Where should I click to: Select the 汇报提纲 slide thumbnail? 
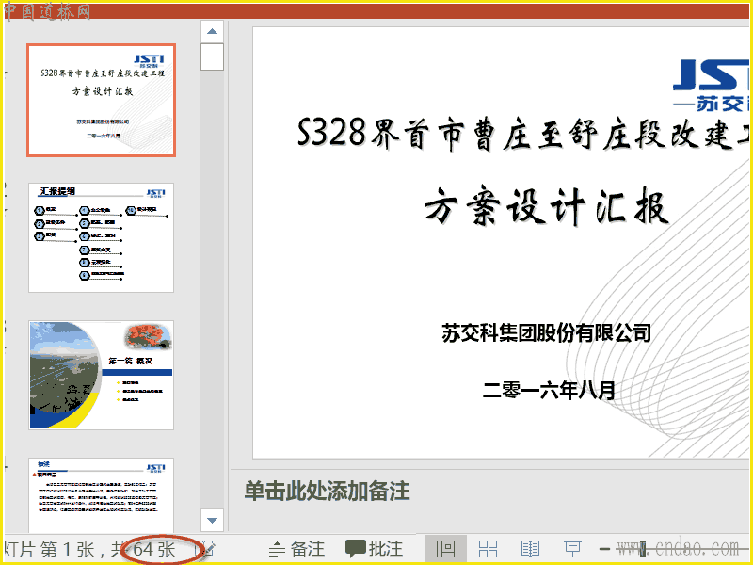[102, 237]
